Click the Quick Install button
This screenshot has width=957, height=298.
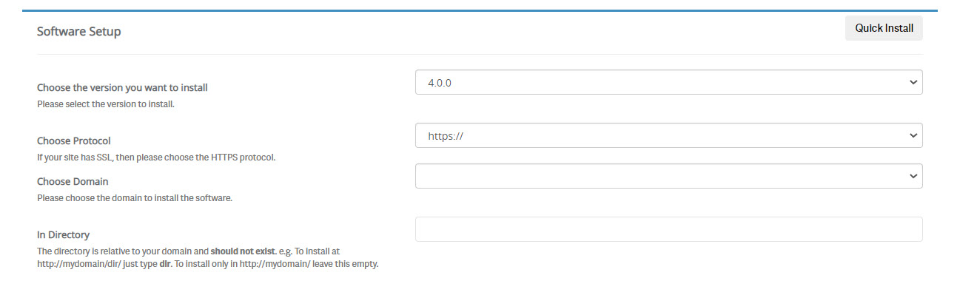click(x=884, y=28)
